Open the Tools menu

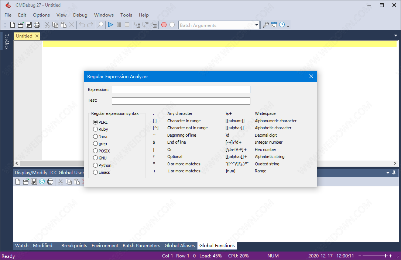pyautogui.click(x=126, y=15)
